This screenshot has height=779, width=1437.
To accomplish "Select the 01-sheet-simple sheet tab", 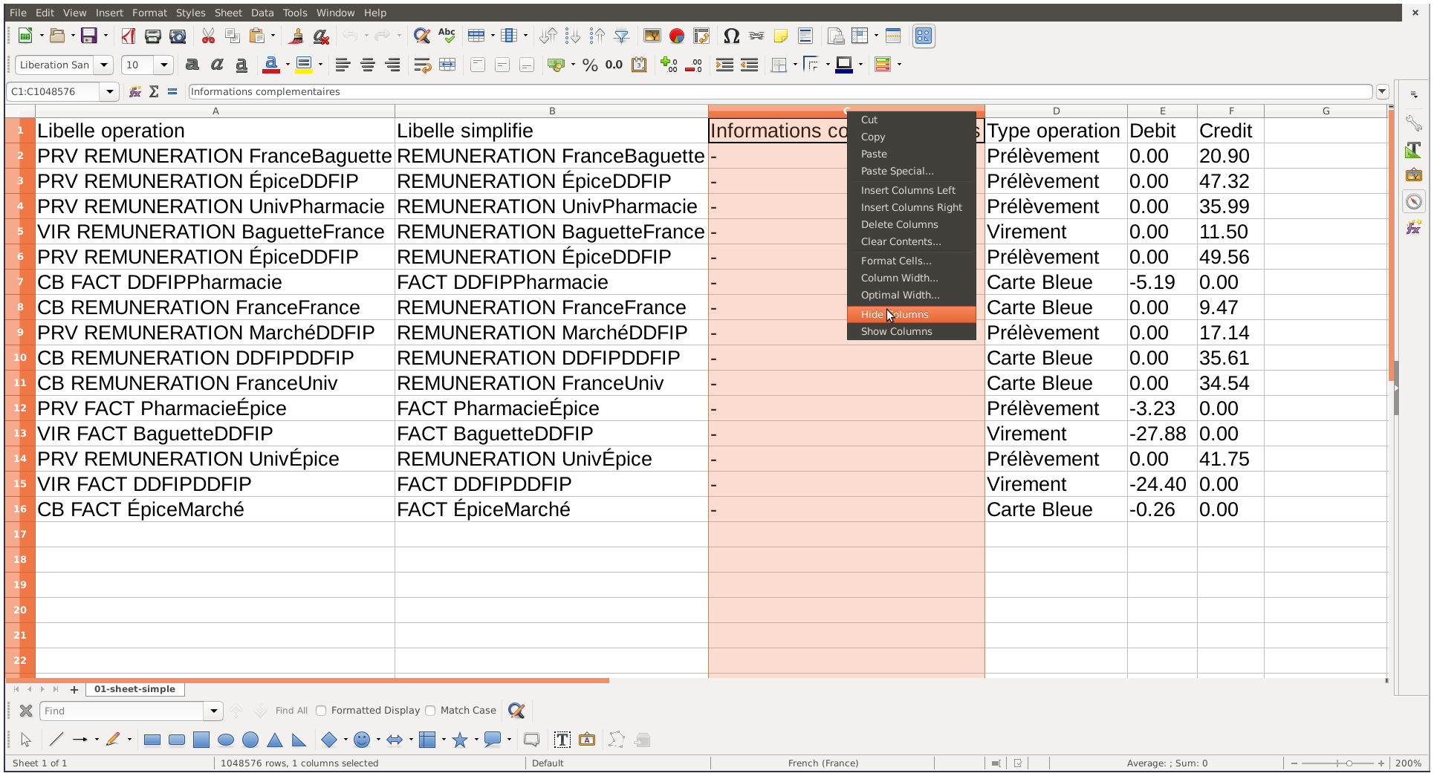I will tap(134, 689).
